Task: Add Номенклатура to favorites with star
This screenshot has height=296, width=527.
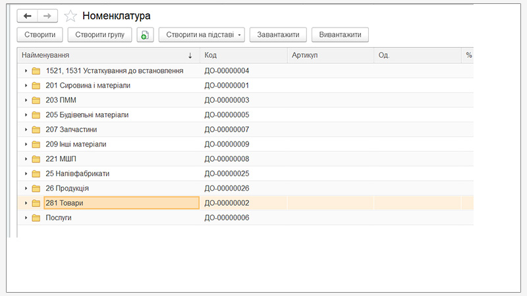Action: [x=70, y=16]
